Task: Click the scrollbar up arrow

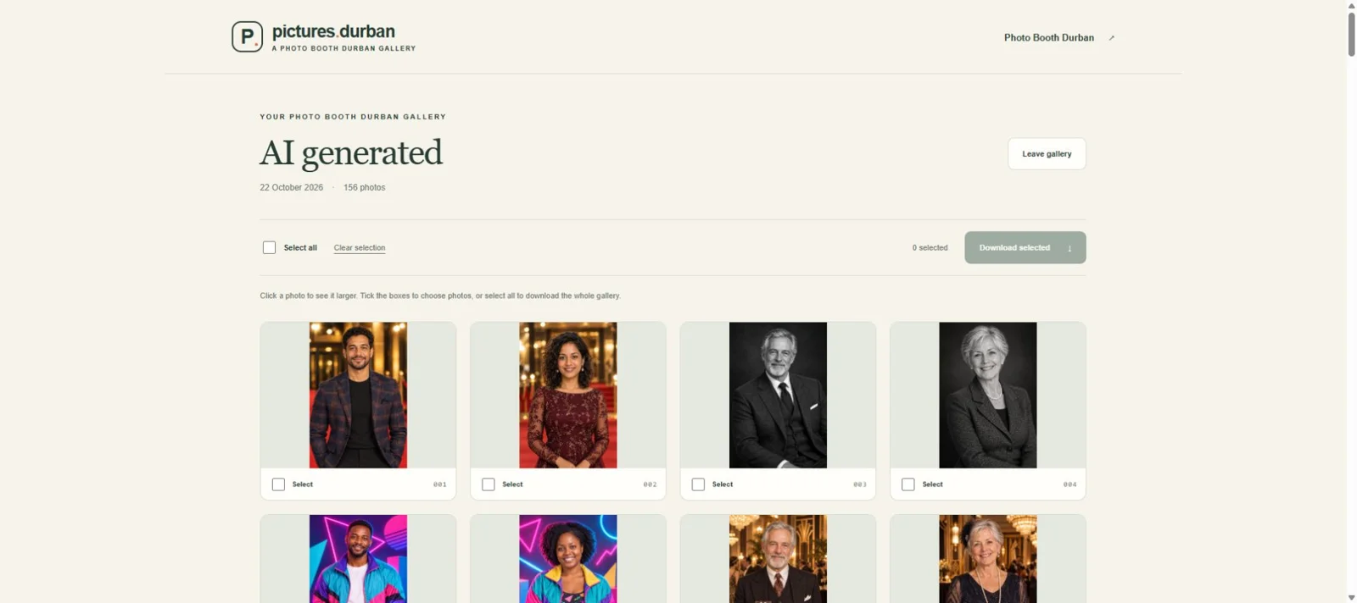Action: click(1351, 5)
